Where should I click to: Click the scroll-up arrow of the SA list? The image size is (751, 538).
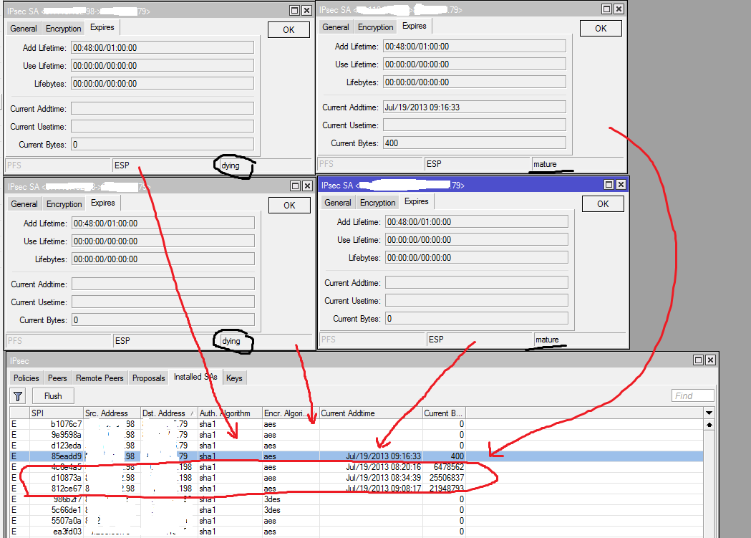tap(709, 425)
